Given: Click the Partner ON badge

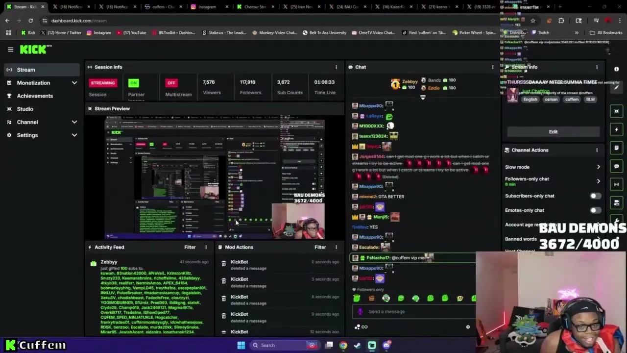Looking at the screenshot, I should pos(133,83).
